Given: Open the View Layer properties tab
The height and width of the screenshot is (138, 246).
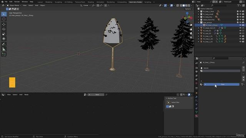Looking at the screenshot, I should [x=196, y=76].
